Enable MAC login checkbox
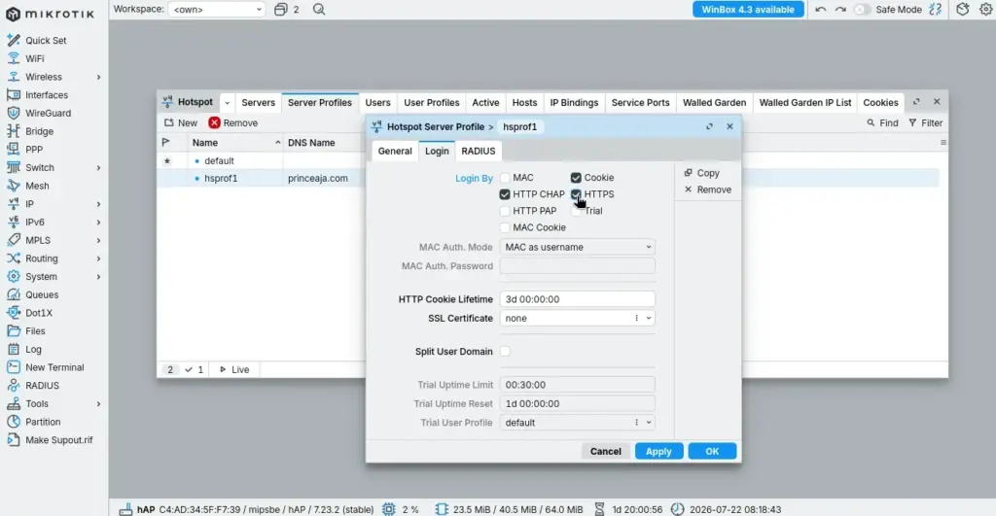 [505, 178]
